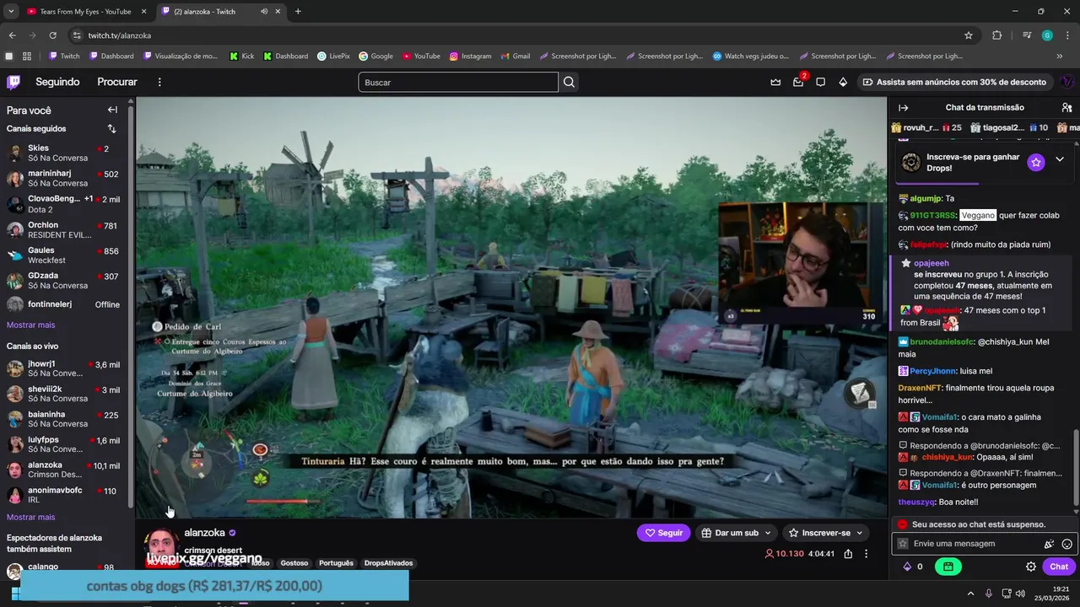Screen dimensions: 1080x607
Task: Open a new browser tab
Action: click(x=298, y=12)
